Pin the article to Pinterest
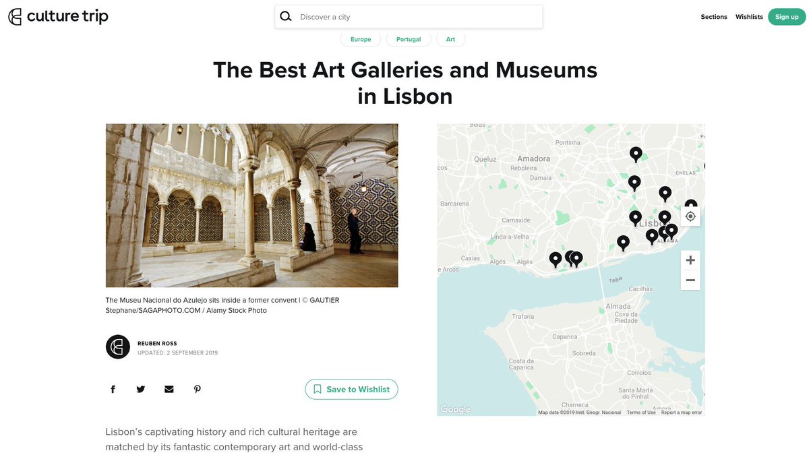 coord(197,388)
